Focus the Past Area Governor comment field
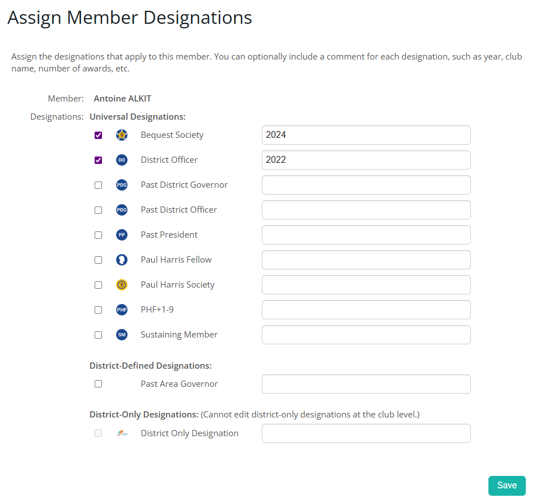Image resolution: width=536 pixels, height=502 pixels. point(366,384)
